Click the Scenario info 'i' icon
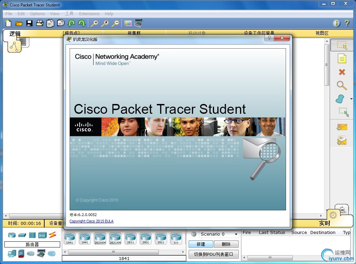Image resolution: width=356 pixels, height=264 pixels. (x=194, y=234)
